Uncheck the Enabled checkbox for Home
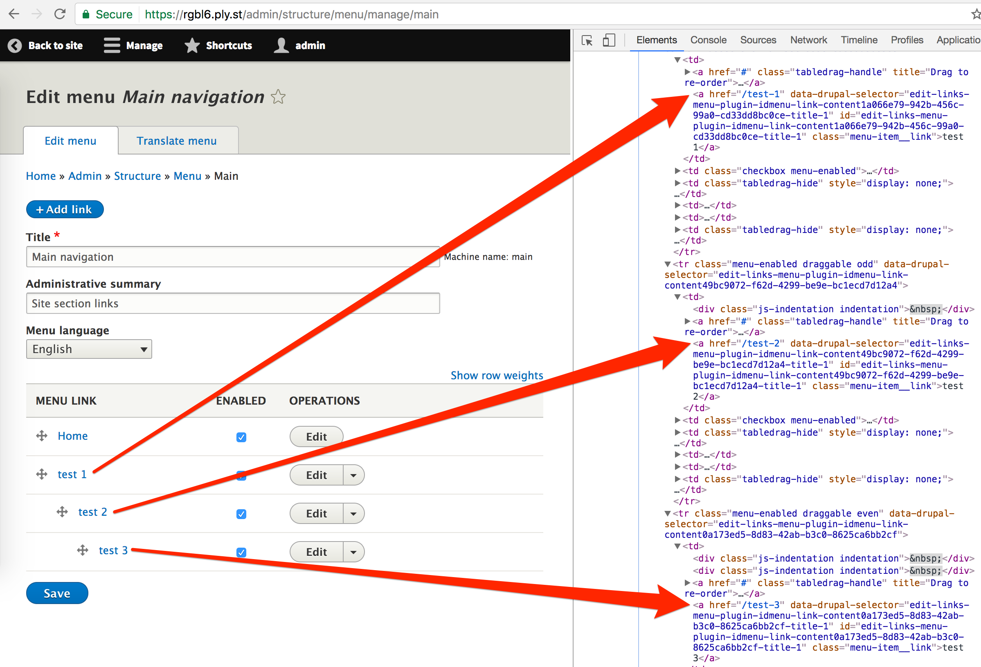Viewport: 981px width, 667px height. tap(241, 437)
